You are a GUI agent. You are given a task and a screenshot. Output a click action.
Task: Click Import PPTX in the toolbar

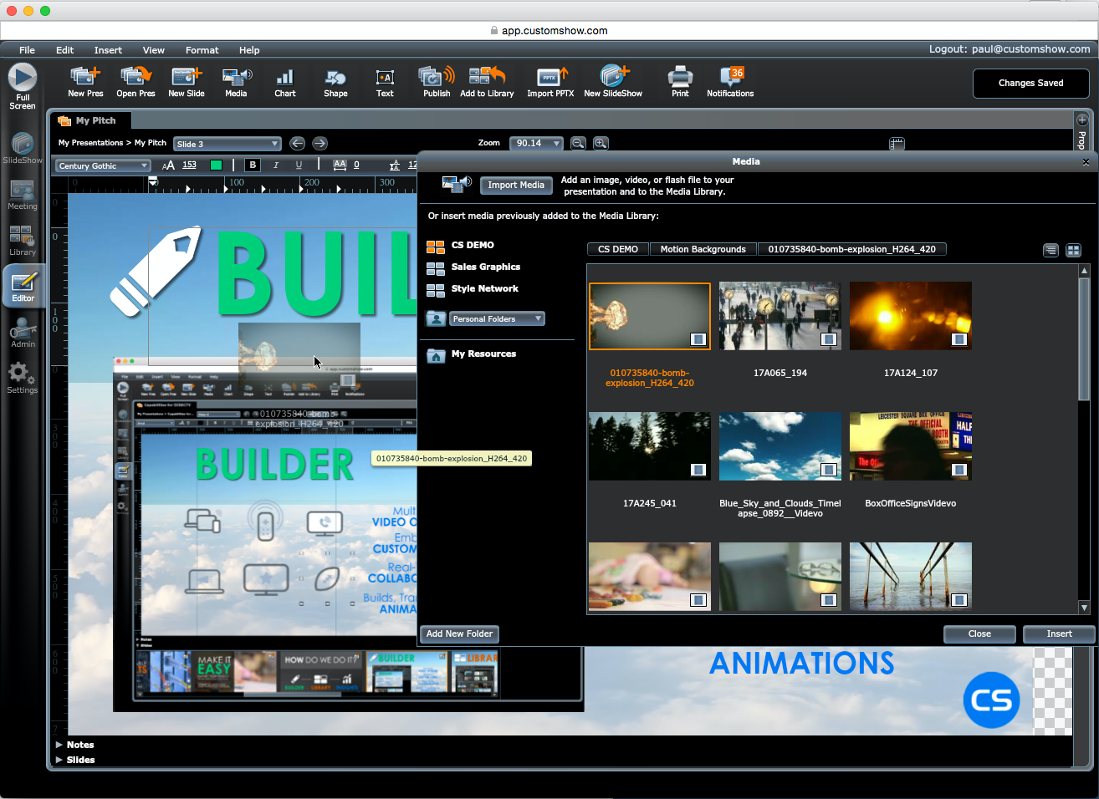[550, 82]
